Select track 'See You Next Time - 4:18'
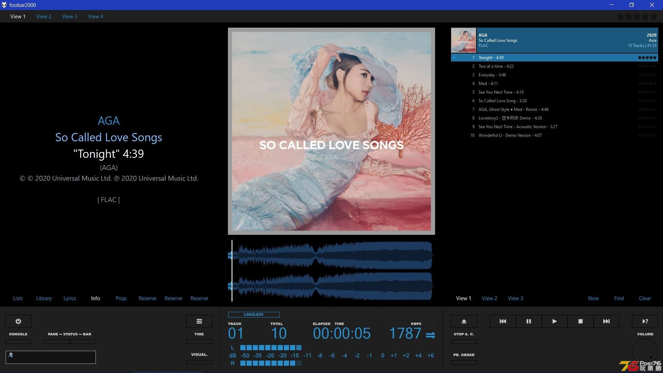 555,92
